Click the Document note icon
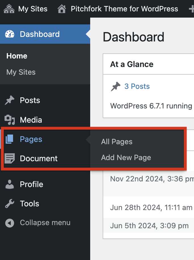 click(x=10, y=158)
